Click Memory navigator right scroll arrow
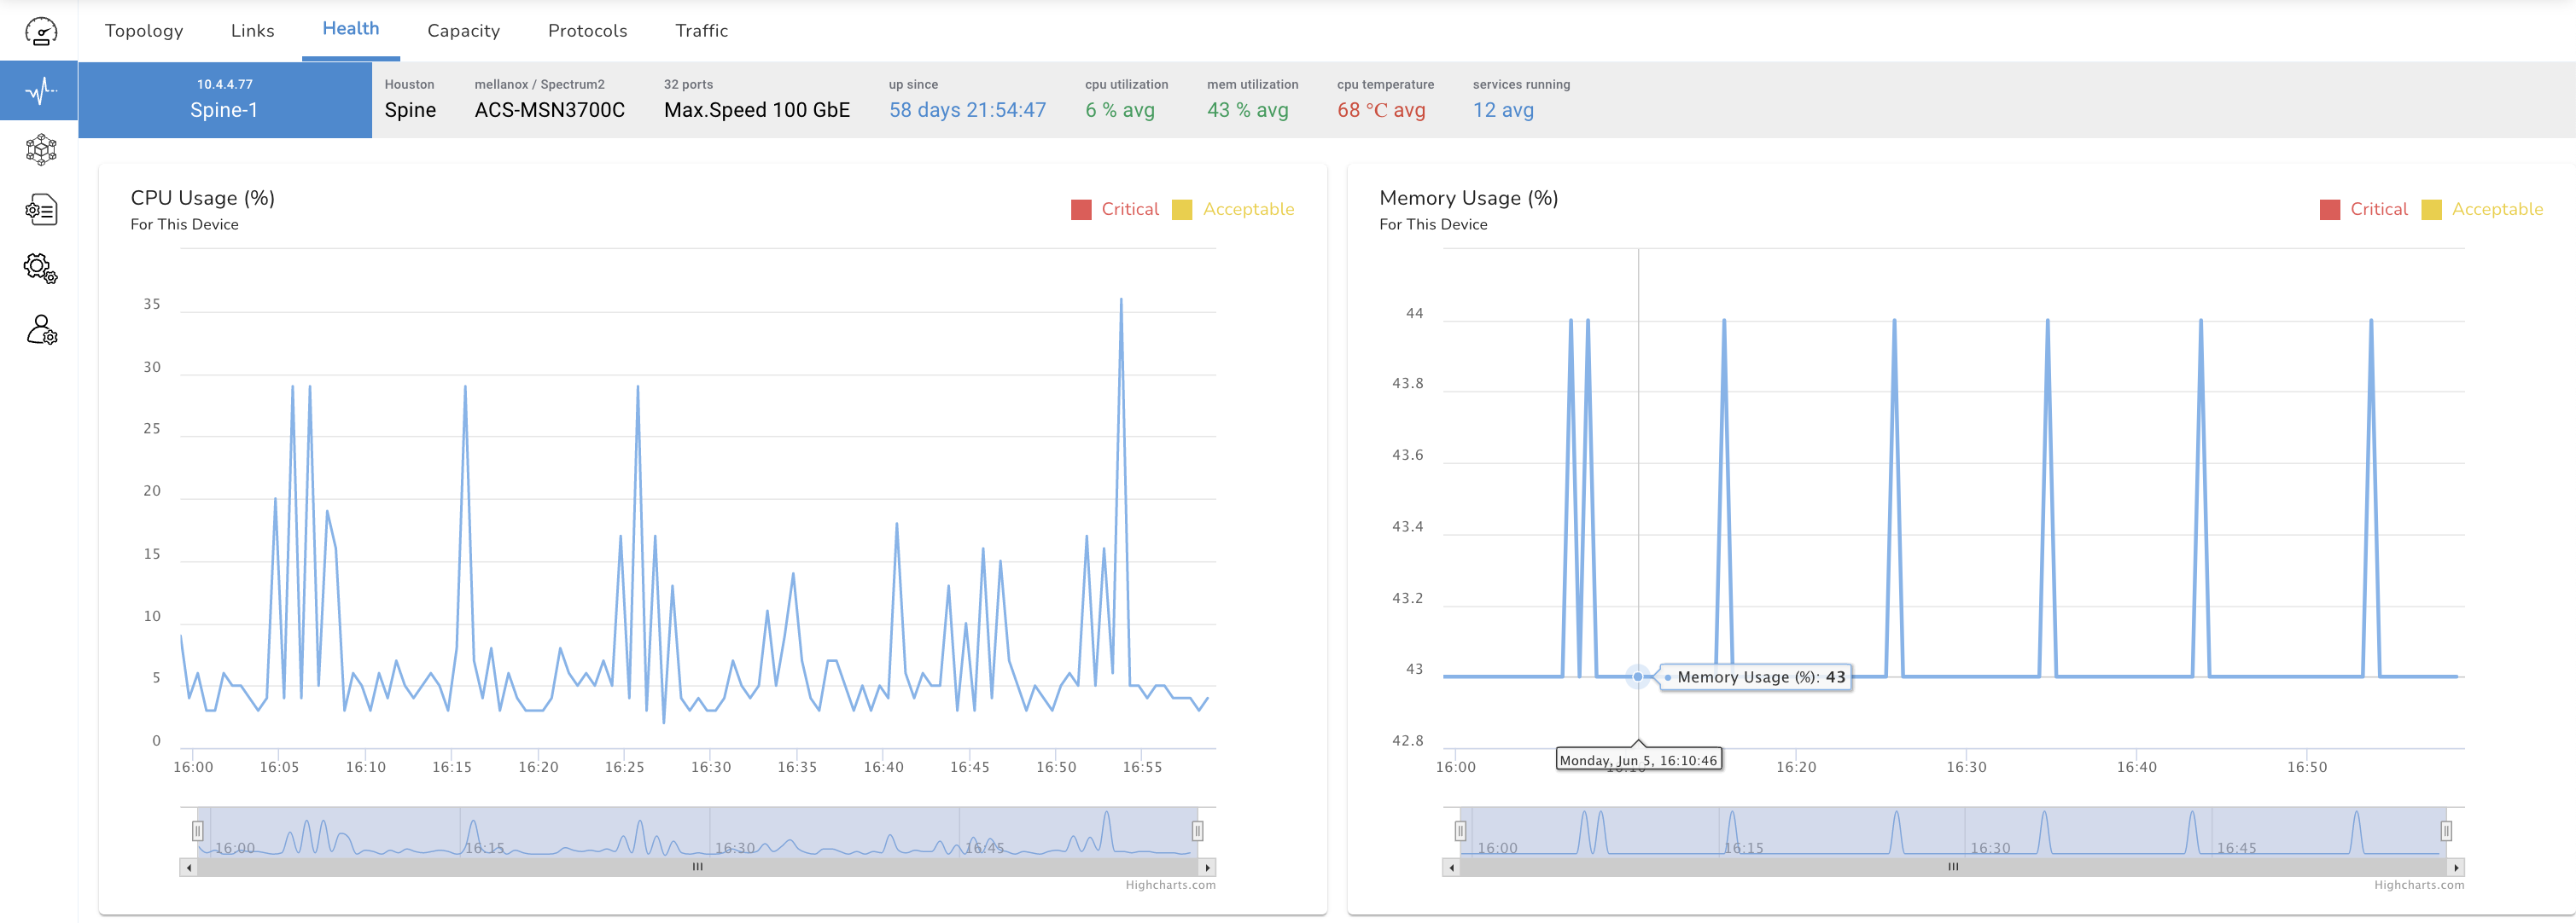Screen dimensions: 2576x923 pos(2455,867)
